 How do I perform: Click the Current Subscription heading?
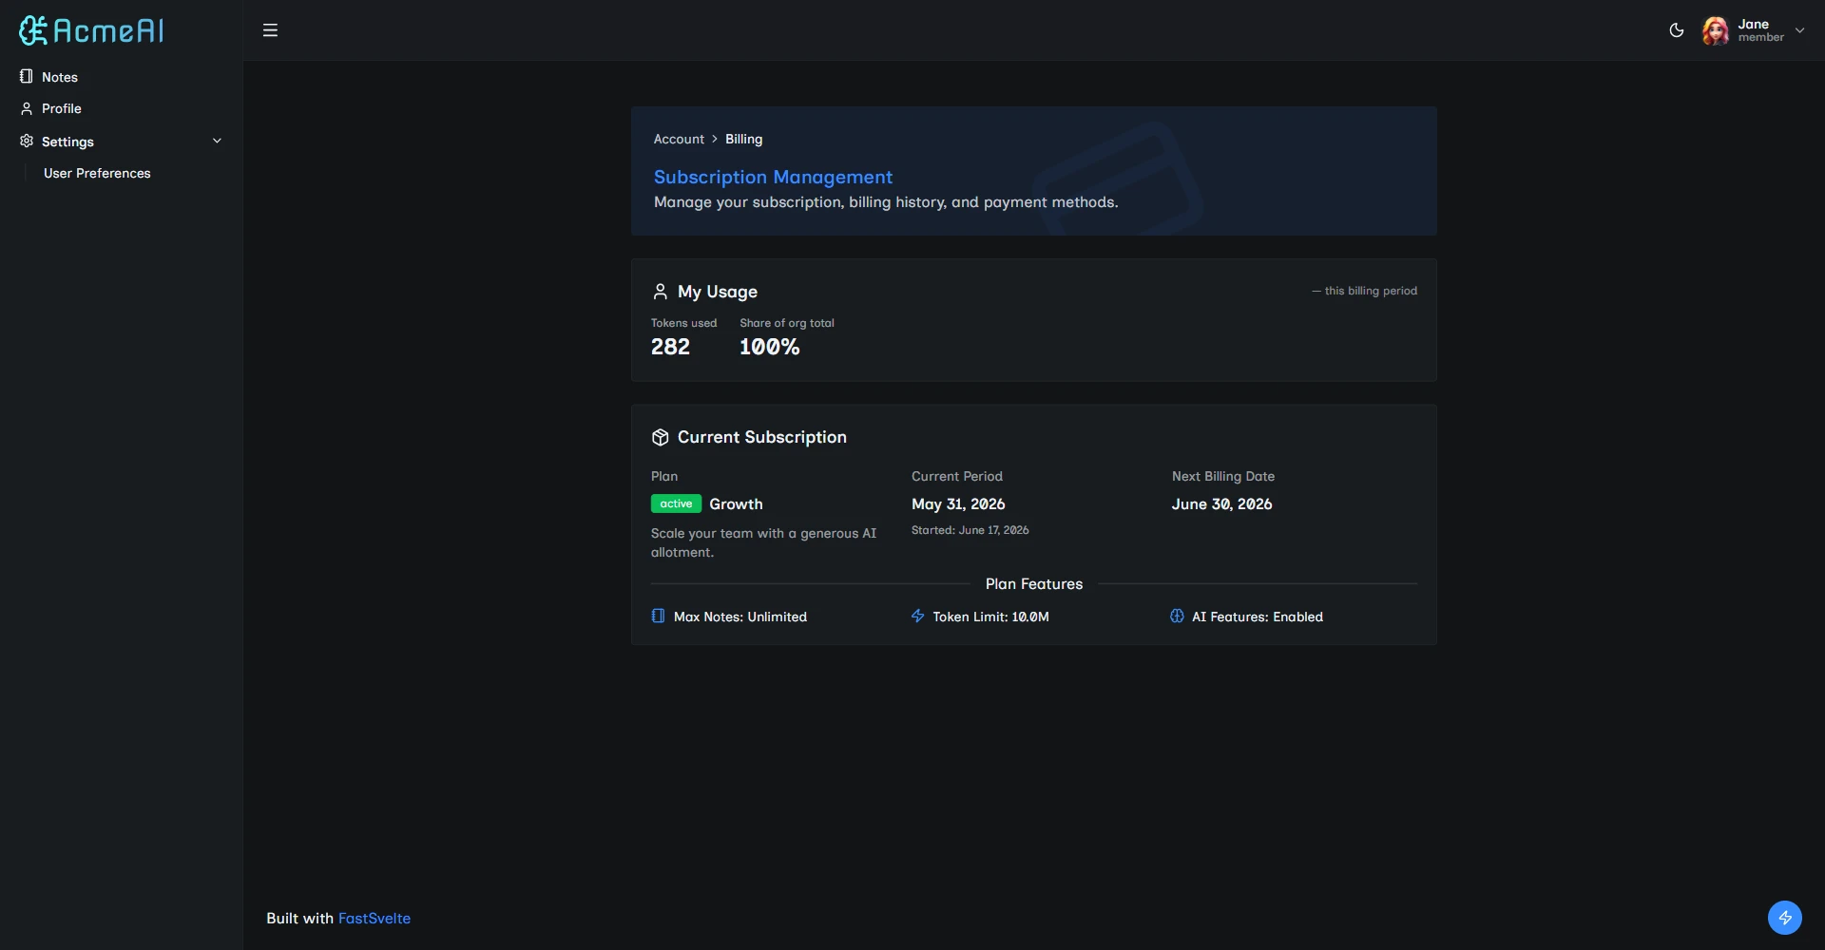[761, 437]
